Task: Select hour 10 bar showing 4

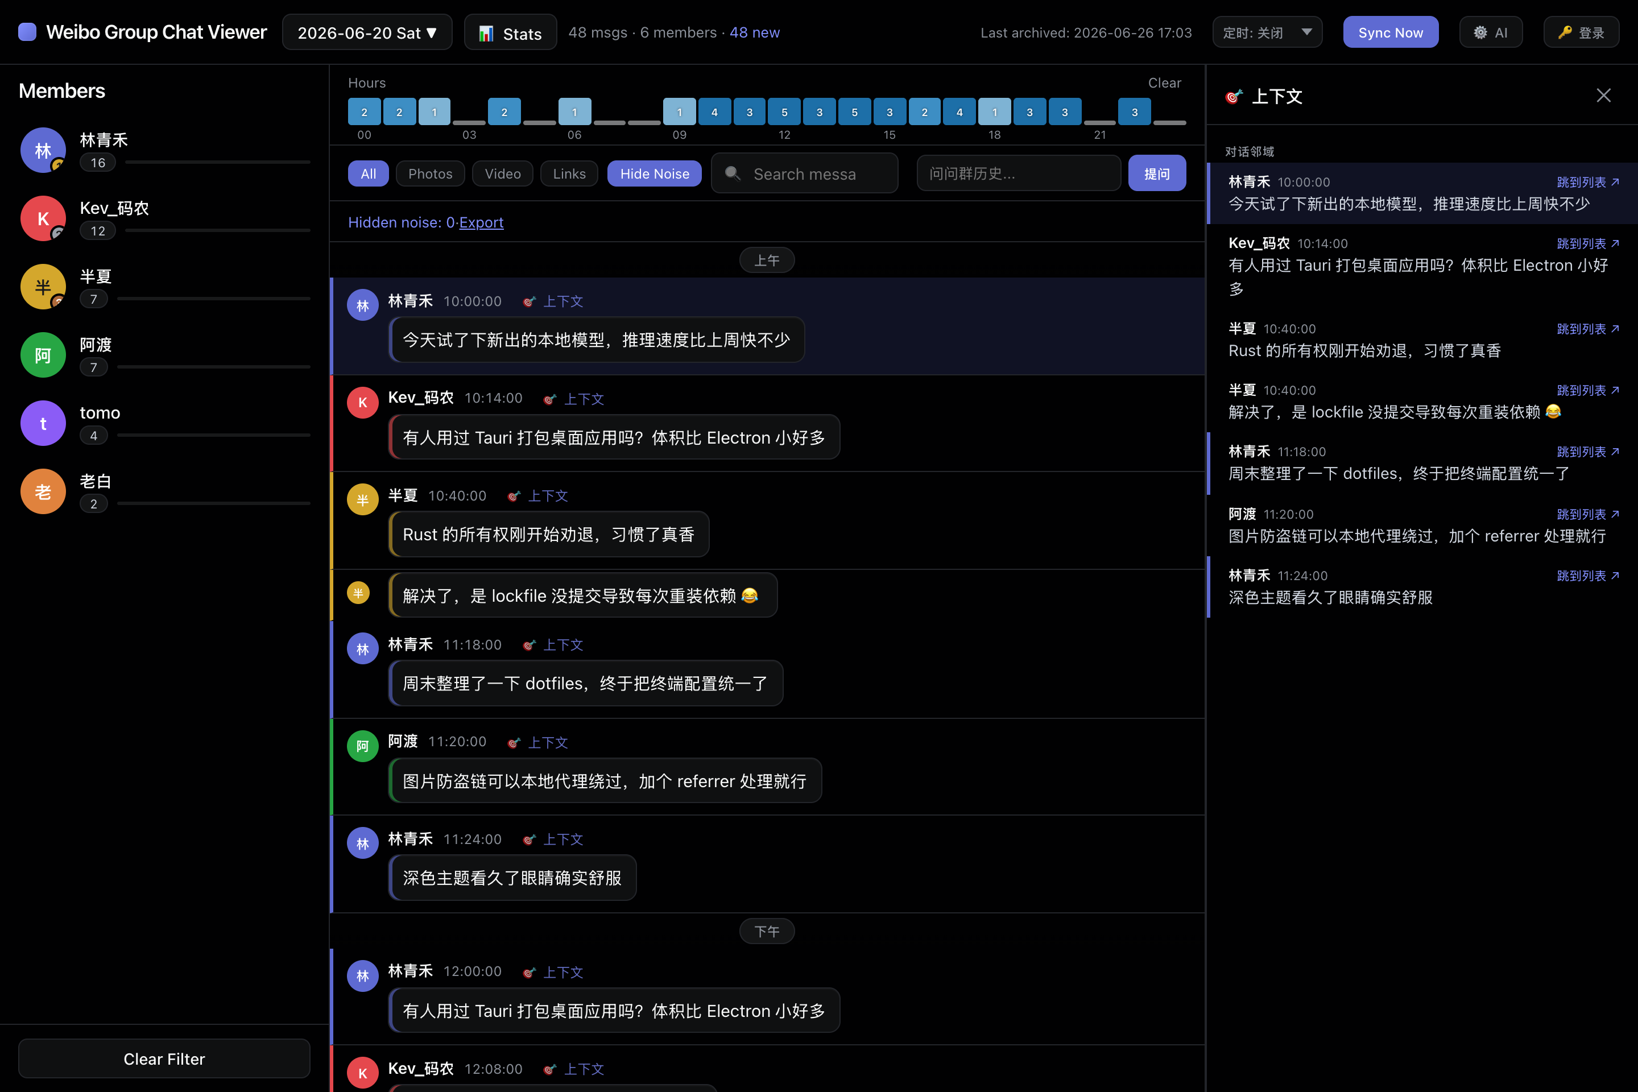Action: (714, 111)
